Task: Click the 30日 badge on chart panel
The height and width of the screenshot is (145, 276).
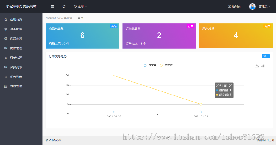Action: click(266, 56)
